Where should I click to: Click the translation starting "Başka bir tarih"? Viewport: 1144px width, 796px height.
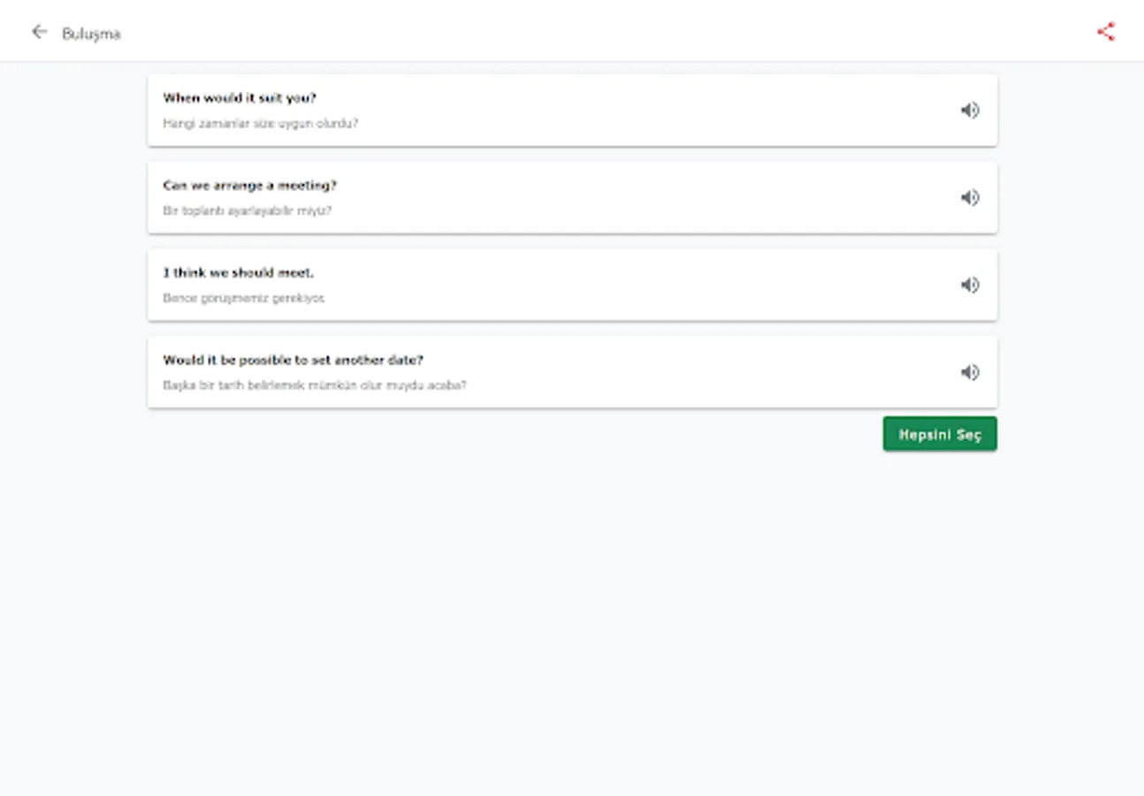point(314,386)
